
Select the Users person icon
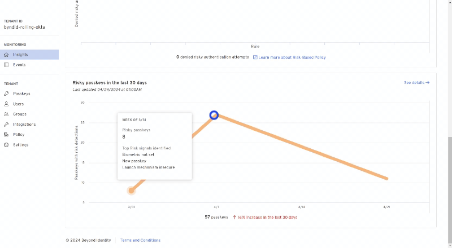pos(6,104)
